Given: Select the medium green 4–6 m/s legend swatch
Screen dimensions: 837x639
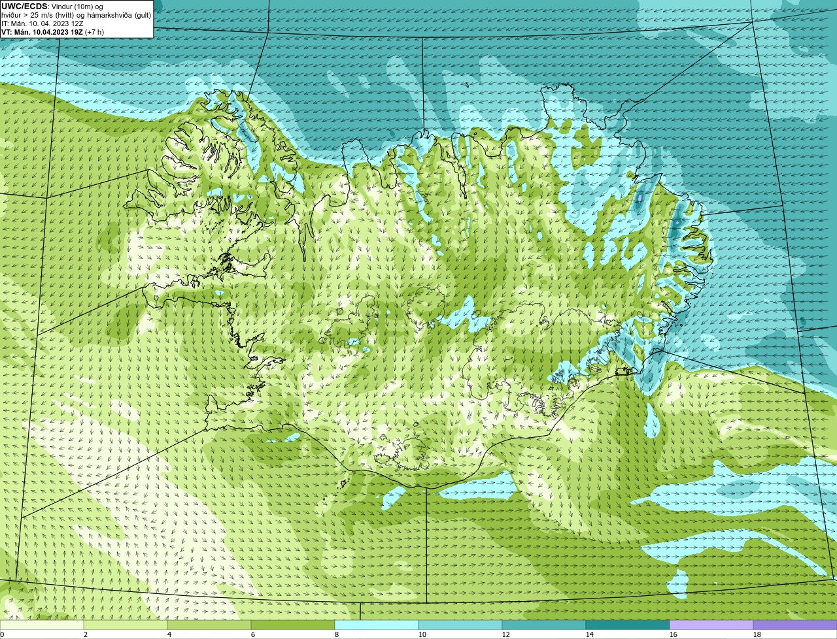Looking at the screenshot, I should pyautogui.click(x=209, y=625).
